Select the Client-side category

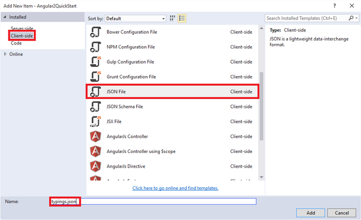coord(22,36)
